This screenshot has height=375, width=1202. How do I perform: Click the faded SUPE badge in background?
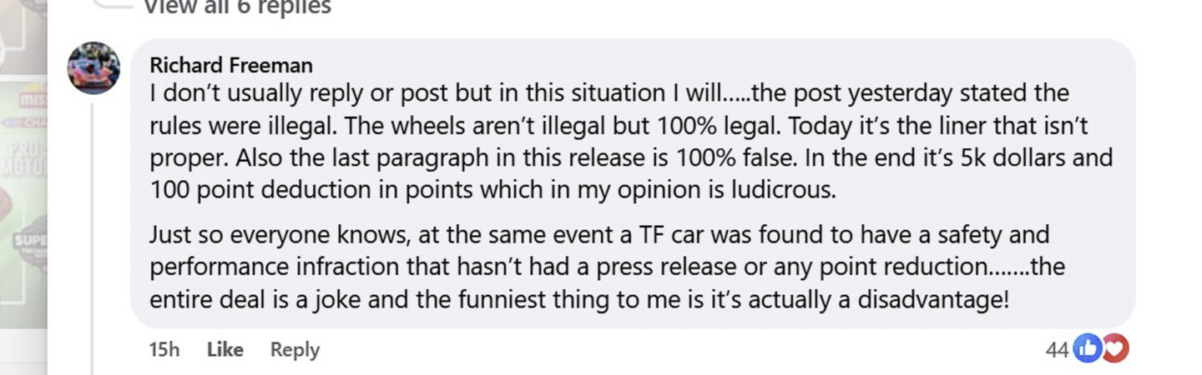pos(23,243)
